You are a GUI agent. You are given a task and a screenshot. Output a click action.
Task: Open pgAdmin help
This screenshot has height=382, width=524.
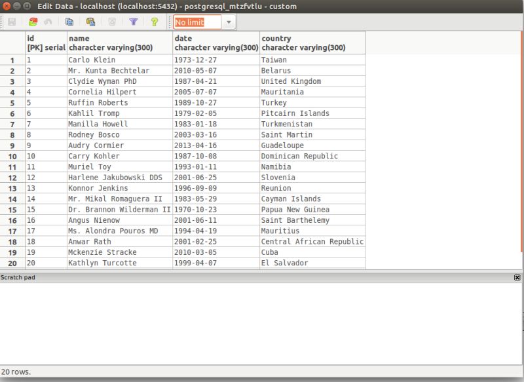[x=154, y=22]
